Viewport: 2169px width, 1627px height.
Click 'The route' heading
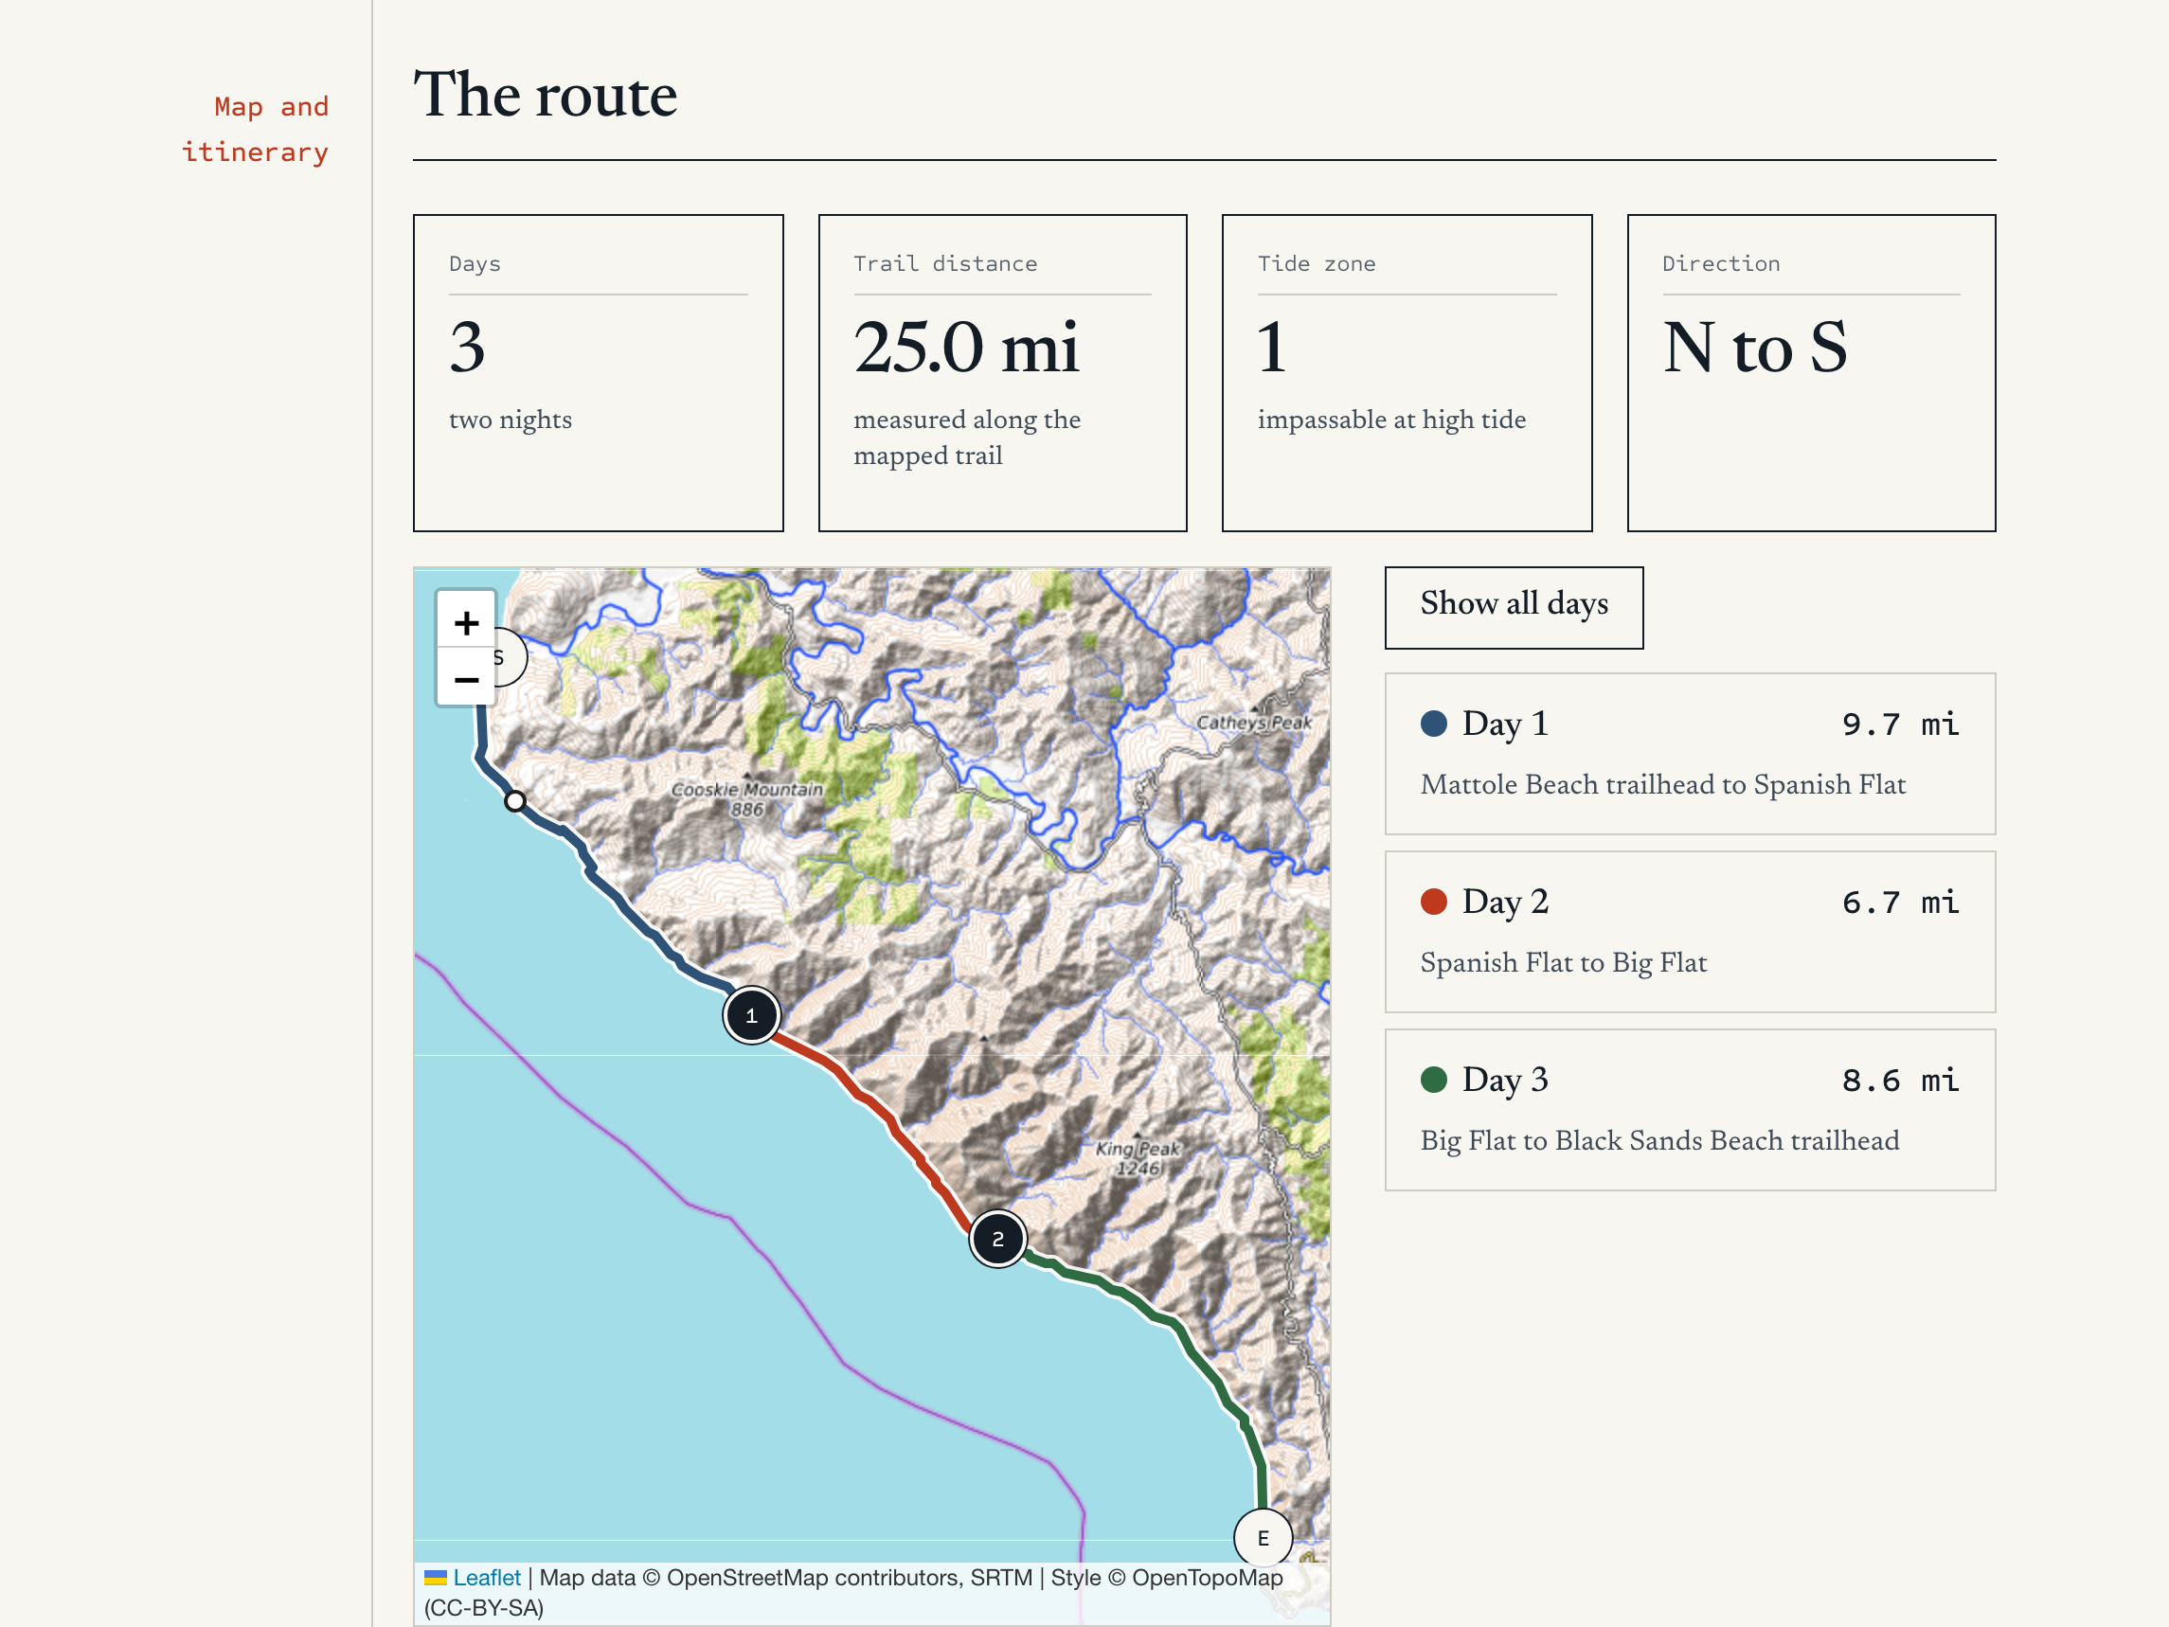coord(546,95)
